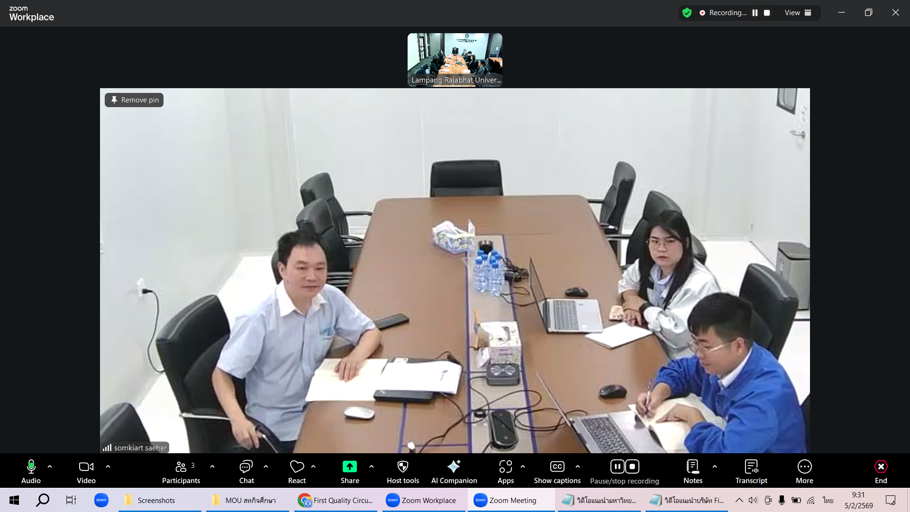The height and width of the screenshot is (512, 910).
Task: Open AI Companion sparkle icon
Action: [454, 467]
